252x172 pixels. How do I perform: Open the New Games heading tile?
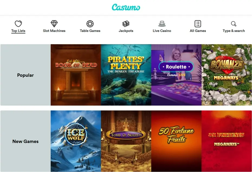[x=25, y=141]
